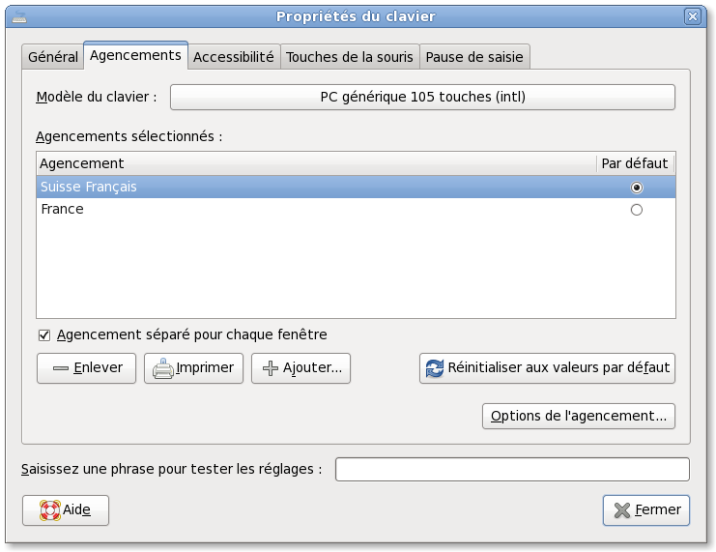This screenshot has height=552, width=716.
Task: Toggle separate layout per window checkbox
Action: (43, 335)
